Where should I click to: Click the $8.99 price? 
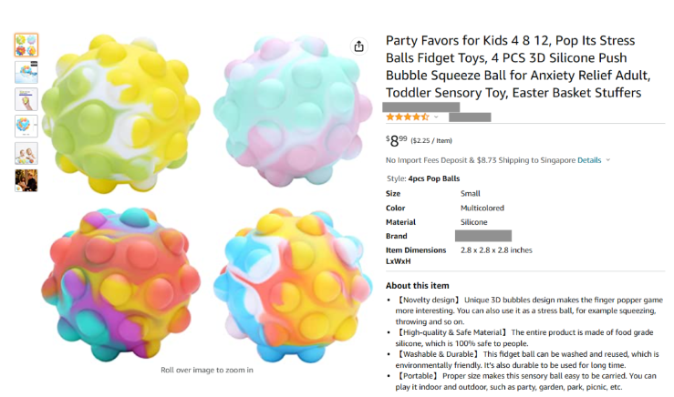pos(397,139)
